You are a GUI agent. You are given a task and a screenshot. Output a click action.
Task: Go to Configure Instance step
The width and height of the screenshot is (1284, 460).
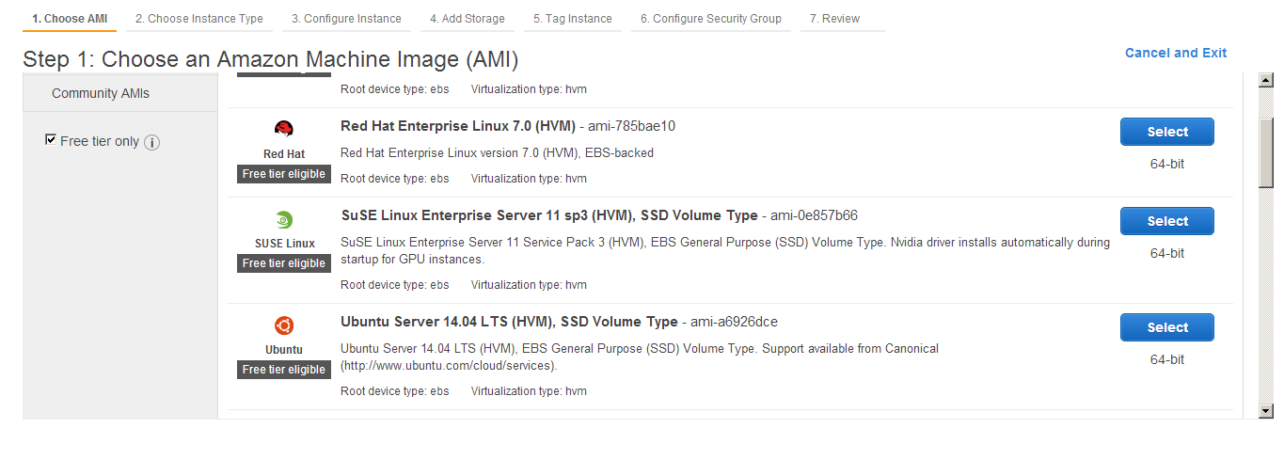point(346,19)
